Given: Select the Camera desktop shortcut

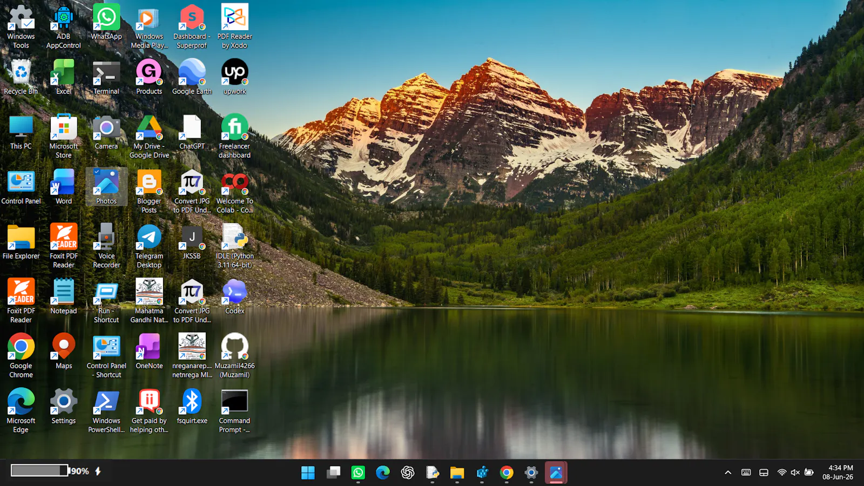Looking at the screenshot, I should pos(106,132).
